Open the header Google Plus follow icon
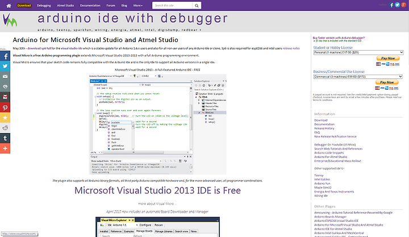The height and width of the screenshot is (237, 409). click(x=403, y=5)
